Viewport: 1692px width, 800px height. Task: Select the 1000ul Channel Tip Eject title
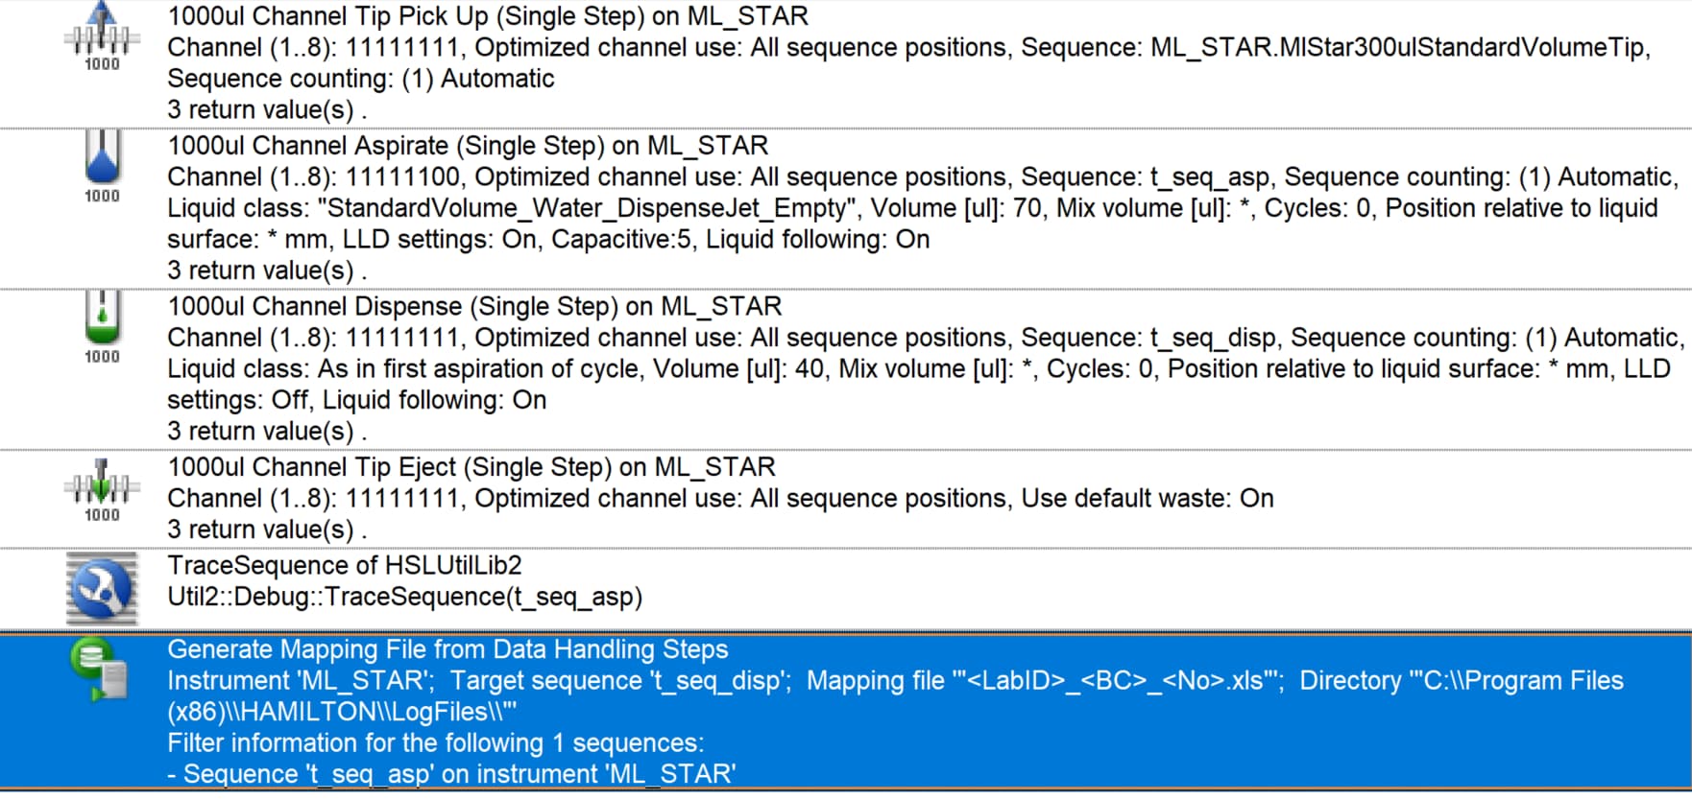[471, 467]
